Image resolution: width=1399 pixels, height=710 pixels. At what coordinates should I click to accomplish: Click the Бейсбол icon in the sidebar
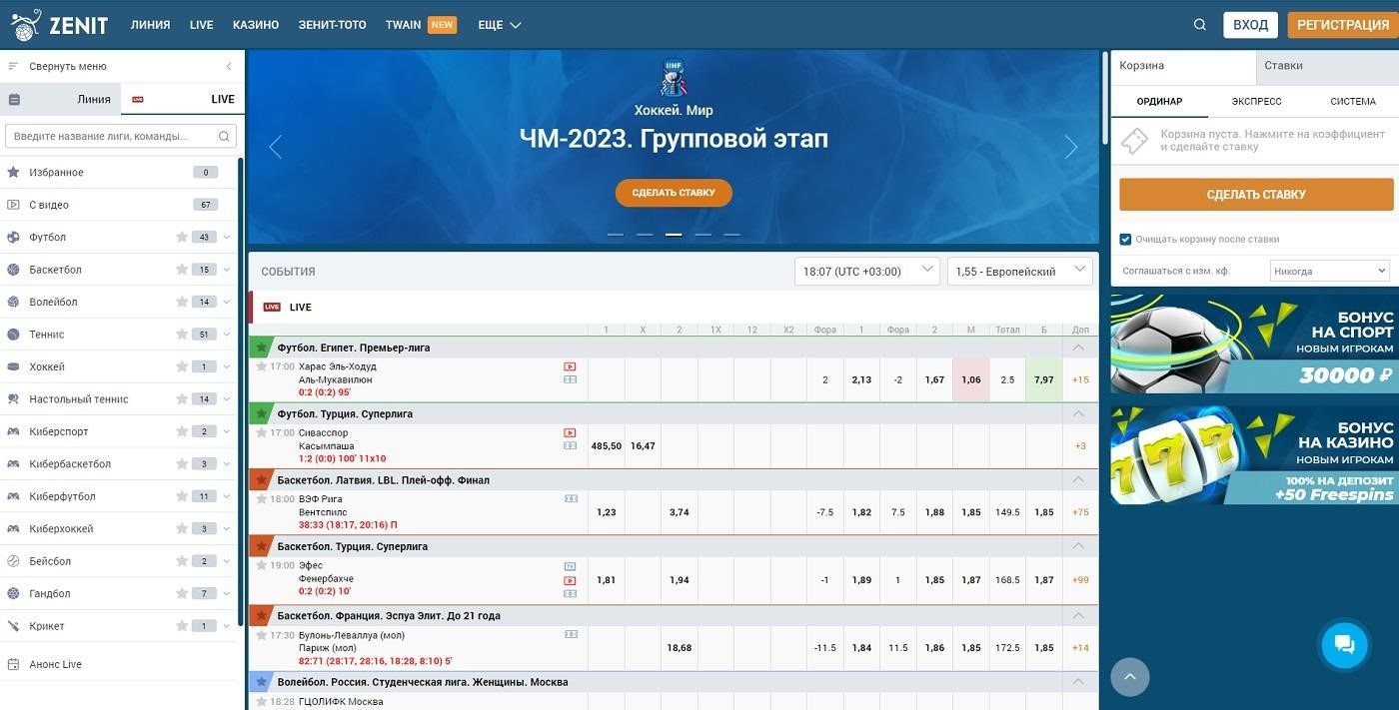[13, 561]
